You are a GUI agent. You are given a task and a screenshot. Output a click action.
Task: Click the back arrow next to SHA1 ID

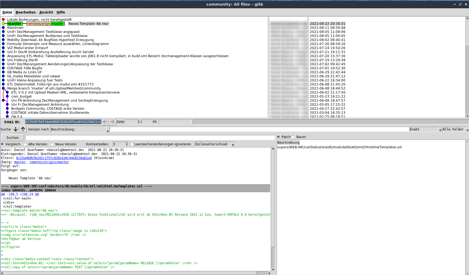[x=105, y=122]
